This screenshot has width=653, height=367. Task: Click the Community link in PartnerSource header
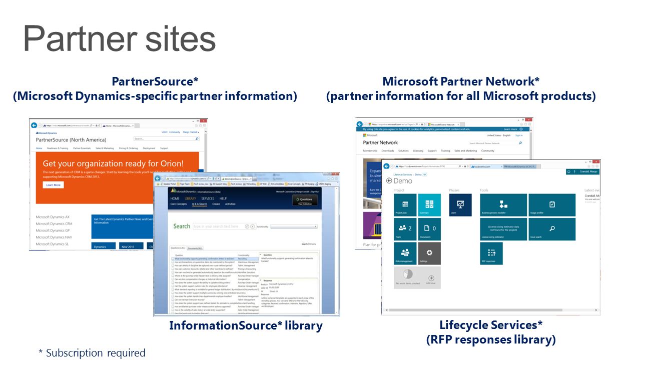pos(174,132)
